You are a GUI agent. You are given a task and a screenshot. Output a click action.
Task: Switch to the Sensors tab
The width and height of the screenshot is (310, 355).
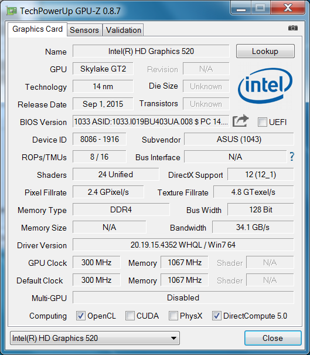coord(84,30)
